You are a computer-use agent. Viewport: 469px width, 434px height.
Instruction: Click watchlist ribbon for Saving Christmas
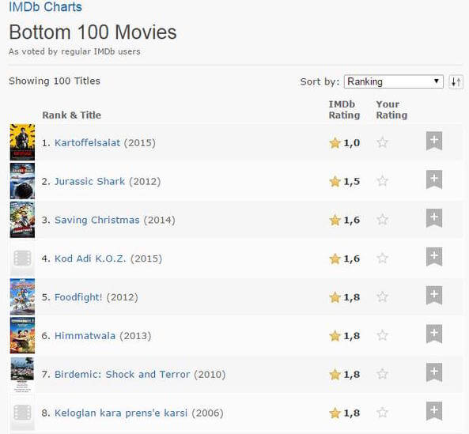pos(434,218)
